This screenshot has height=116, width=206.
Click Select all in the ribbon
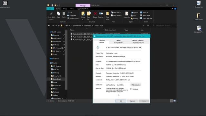click(144, 12)
